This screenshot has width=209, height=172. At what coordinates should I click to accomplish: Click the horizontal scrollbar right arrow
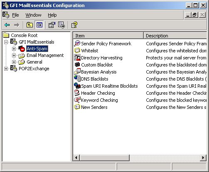tap(203, 157)
